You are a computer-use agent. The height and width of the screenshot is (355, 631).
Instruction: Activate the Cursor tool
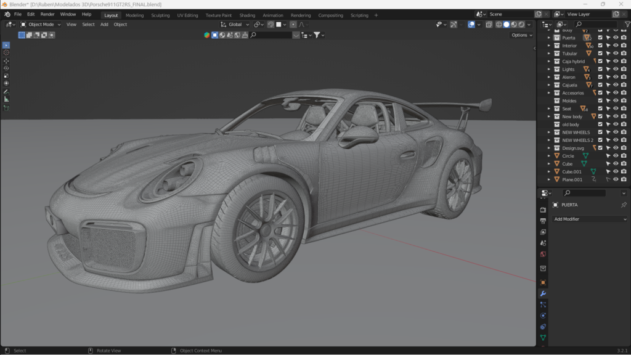(6, 53)
